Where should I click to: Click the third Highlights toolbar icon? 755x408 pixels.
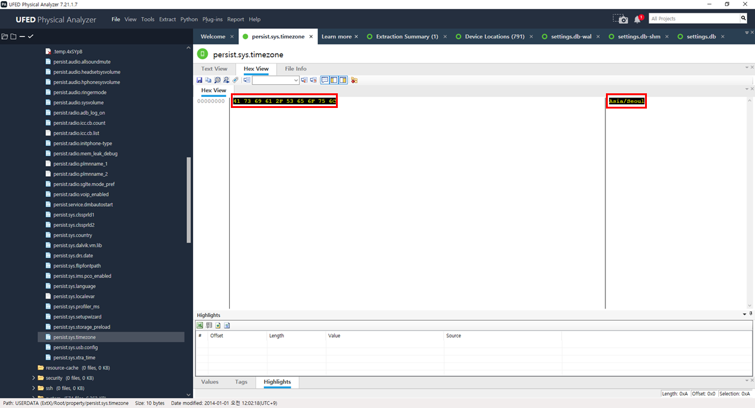pyautogui.click(x=217, y=326)
